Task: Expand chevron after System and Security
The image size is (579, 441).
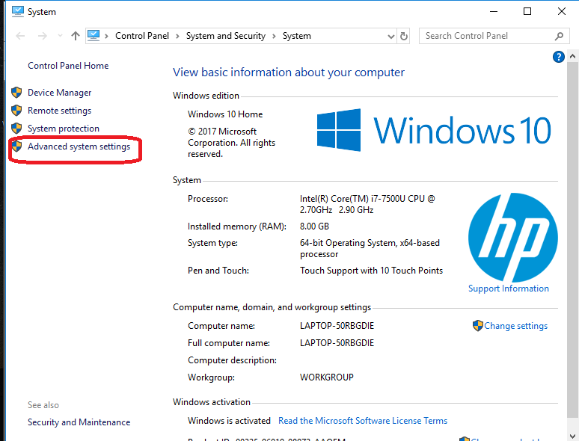Action: tap(274, 36)
